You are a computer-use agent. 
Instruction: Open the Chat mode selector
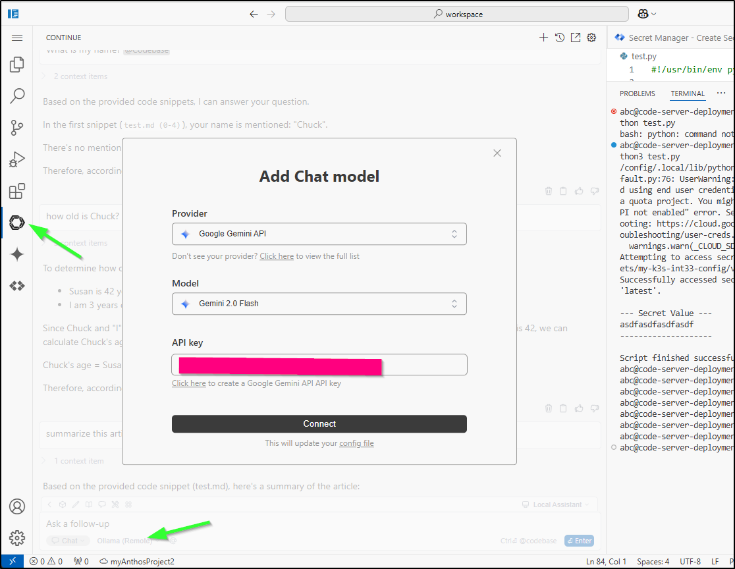click(x=68, y=541)
